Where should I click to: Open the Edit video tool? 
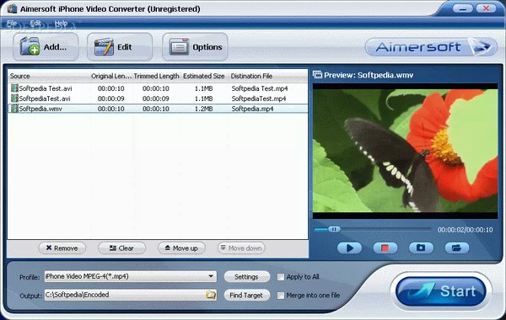pos(120,47)
